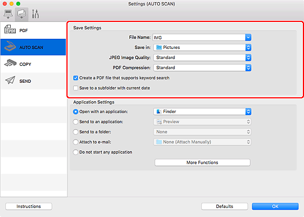Click the Instructions button
This screenshot has width=304, height=217.
[29, 206]
